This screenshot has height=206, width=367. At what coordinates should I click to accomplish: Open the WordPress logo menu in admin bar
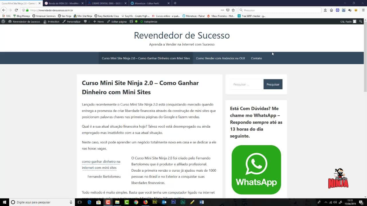click(x=3, y=21)
